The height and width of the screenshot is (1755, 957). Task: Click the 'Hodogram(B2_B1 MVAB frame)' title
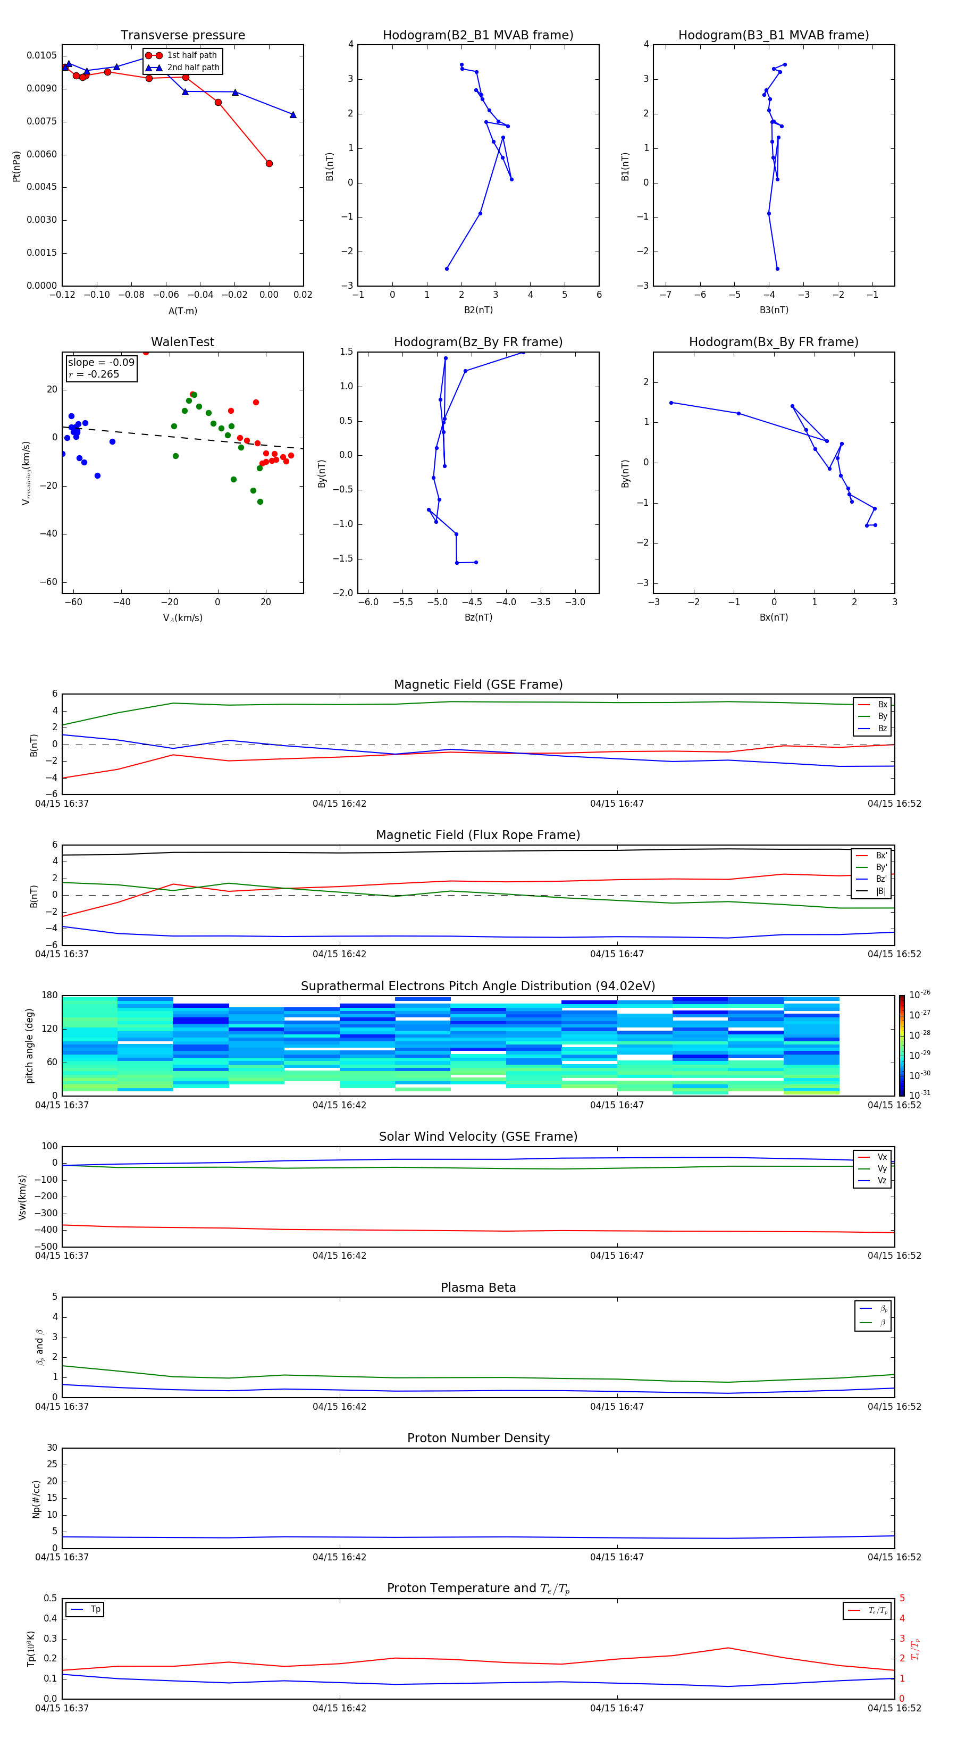(478, 36)
